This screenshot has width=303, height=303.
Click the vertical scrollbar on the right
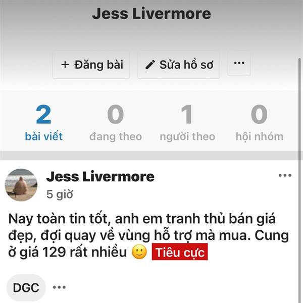pos(299,109)
